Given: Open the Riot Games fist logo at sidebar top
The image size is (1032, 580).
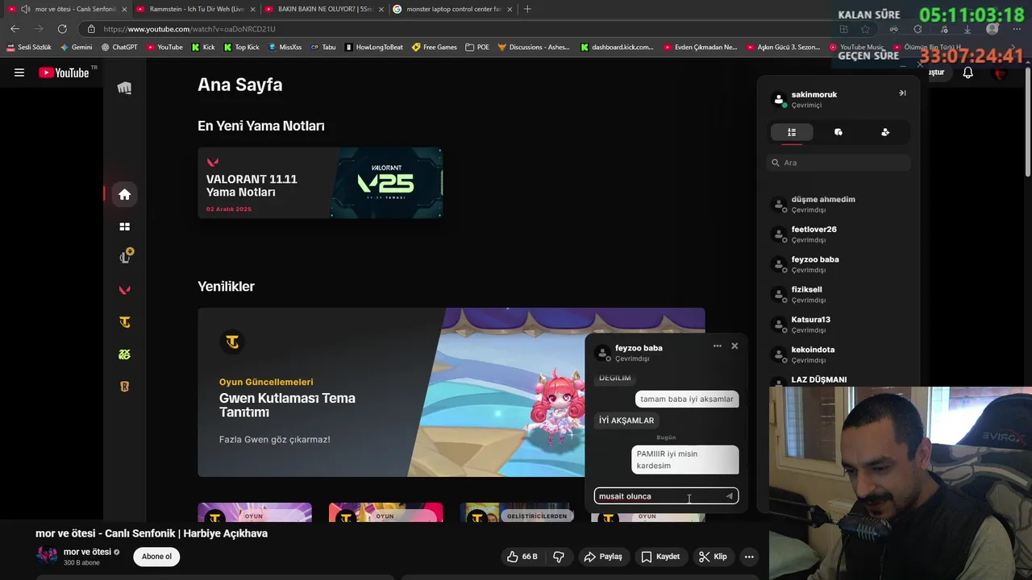Looking at the screenshot, I should [x=124, y=88].
